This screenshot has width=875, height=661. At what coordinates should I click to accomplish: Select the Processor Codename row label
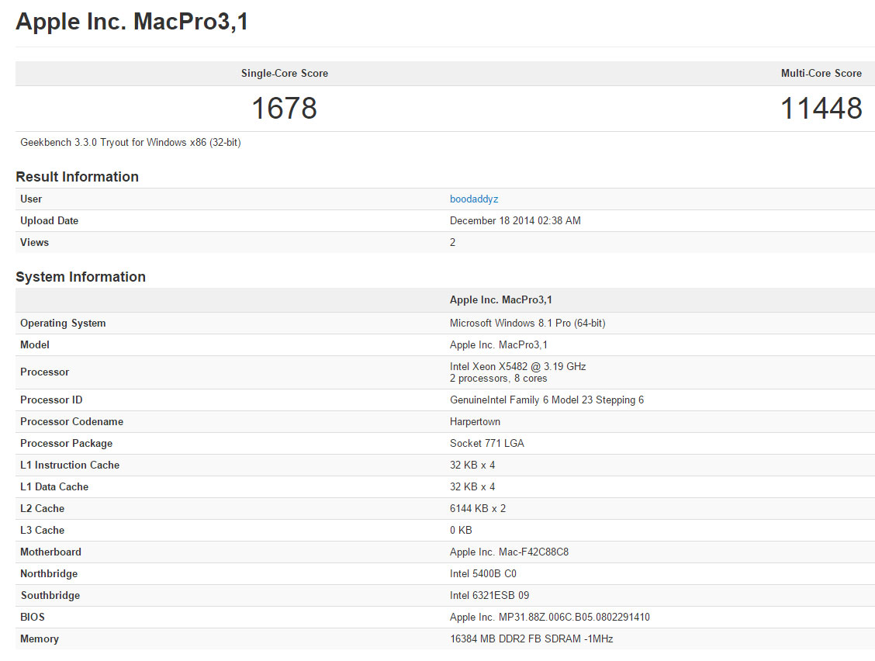pyautogui.click(x=72, y=421)
